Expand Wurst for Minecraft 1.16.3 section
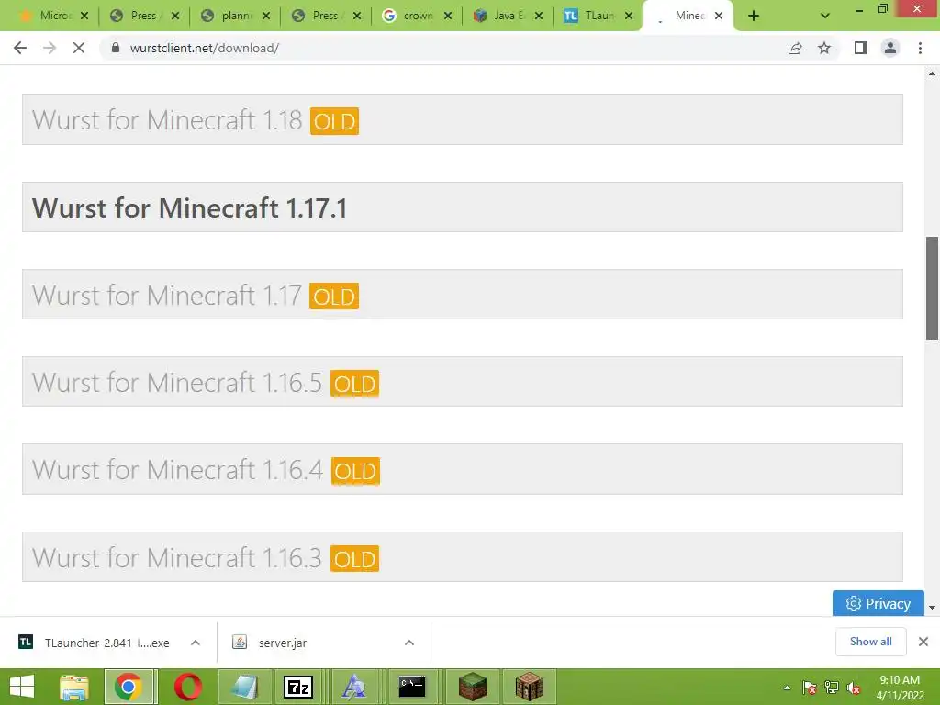This screenshot has height=705, width=940. pos(463,557)
